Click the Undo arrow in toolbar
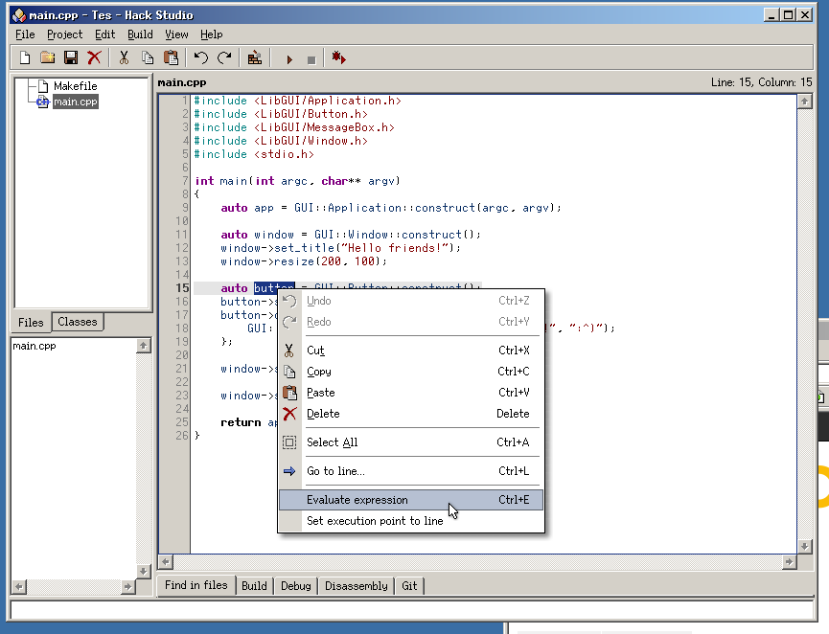 tap(200, 57)
